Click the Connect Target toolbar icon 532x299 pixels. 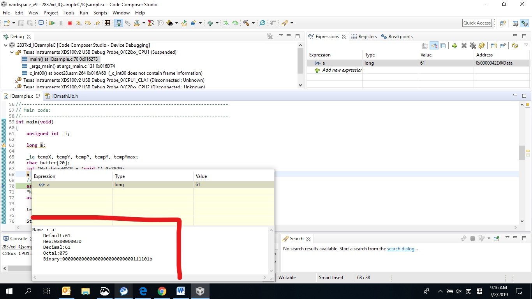pos(119,23)
